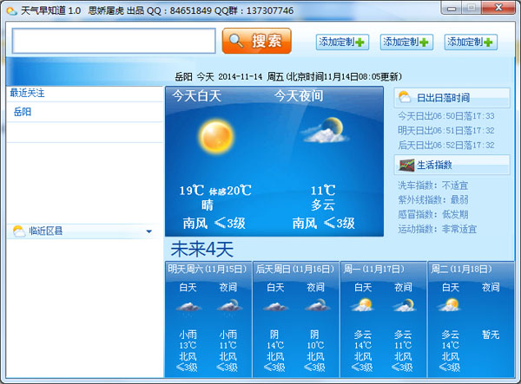
Task: Click the green plus on first 添加定制
Action: 359,42
